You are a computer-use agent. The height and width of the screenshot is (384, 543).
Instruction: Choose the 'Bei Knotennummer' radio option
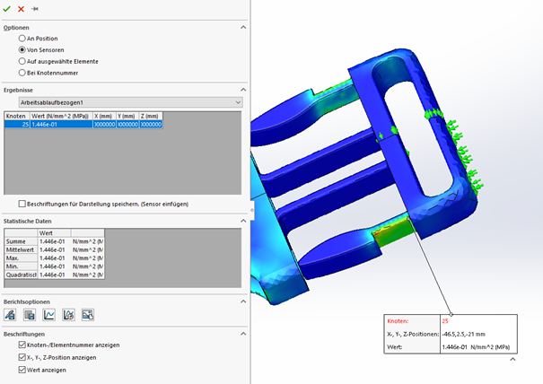coord(22,72)
